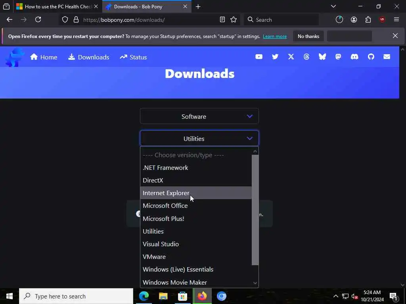The image size is (406, 304).
Task: Open the GitHub icon
Action: pos(371,57)
